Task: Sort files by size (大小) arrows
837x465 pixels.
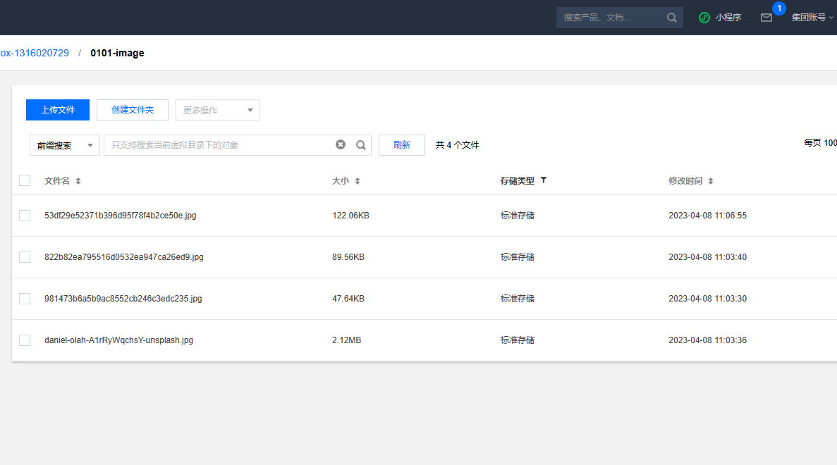Action: [358, 181]
